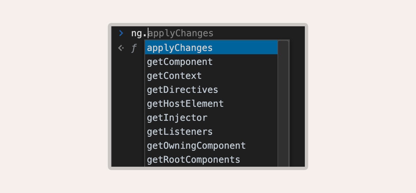The width and height of the screenshot is (416, 193).
Task: Select the getListeners autocomplete entry
Action: [x=211, y=131]
